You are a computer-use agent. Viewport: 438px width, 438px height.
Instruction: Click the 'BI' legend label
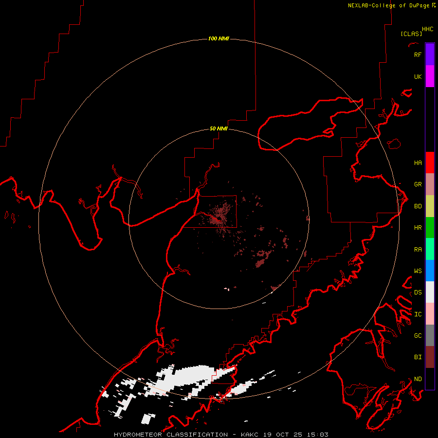click(418, 357)
